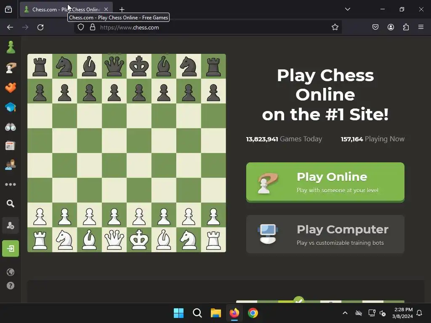
Task: Launch Google Chrome from taskbar
Action: point(253,313)
